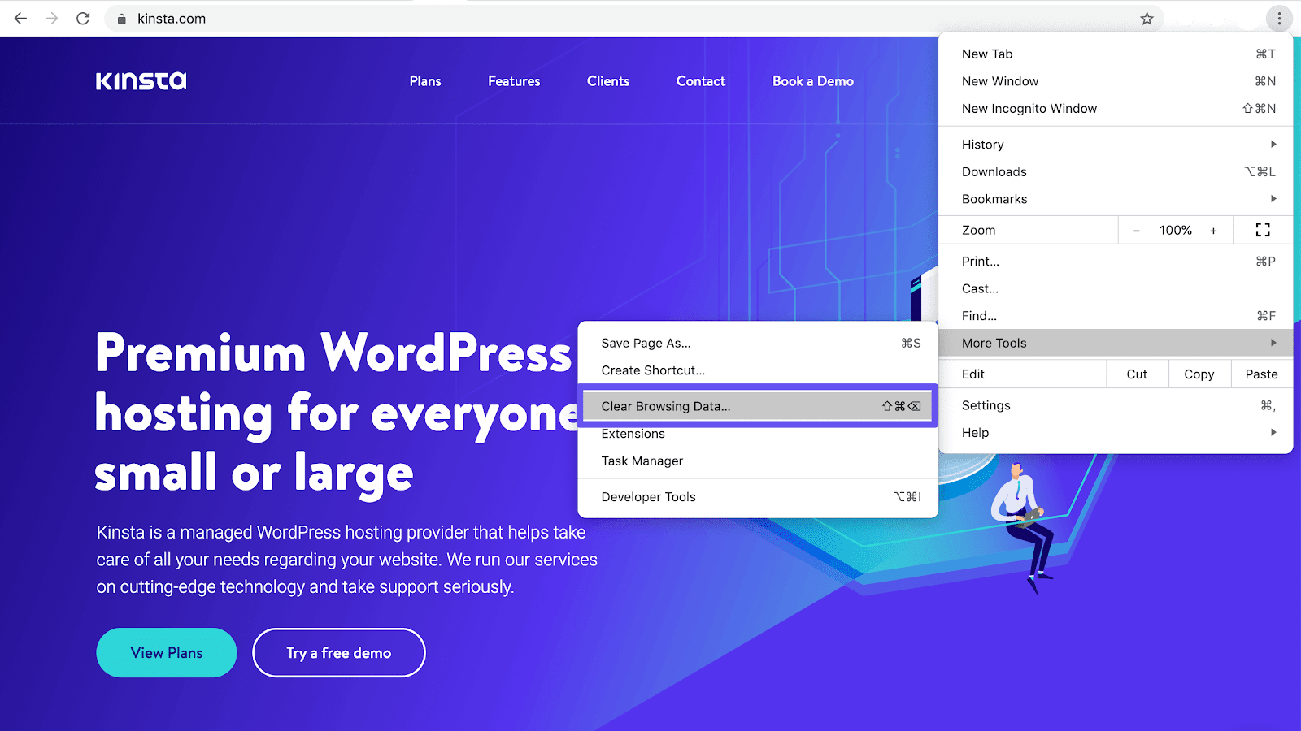Click the View Plans button
This screenshot has width=1301, height=731.
[166, 652]
